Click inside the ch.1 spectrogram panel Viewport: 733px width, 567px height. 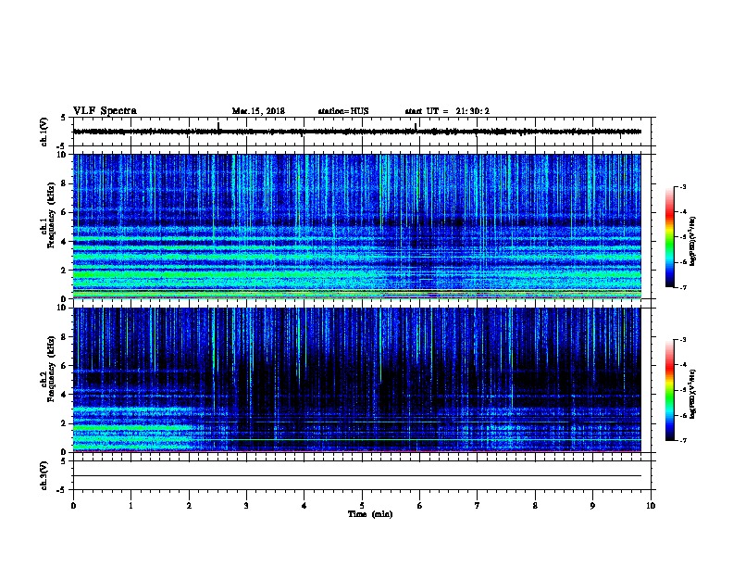tap(357, 226)
